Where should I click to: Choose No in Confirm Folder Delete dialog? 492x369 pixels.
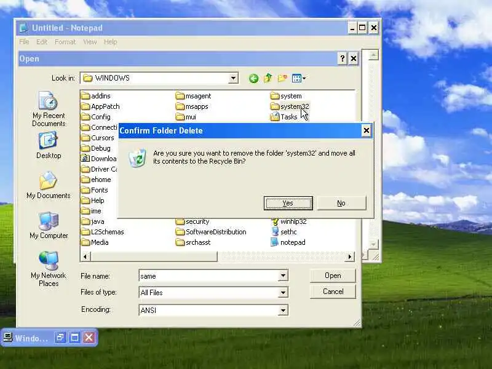click(341, 204)
